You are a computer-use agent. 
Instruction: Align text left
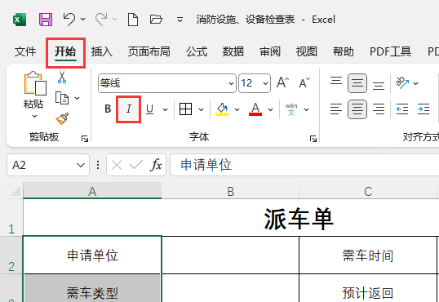tap(336, 109)
